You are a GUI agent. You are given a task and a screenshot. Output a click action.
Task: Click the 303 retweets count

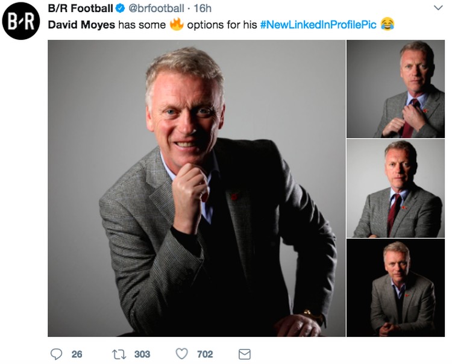point(142,354)
